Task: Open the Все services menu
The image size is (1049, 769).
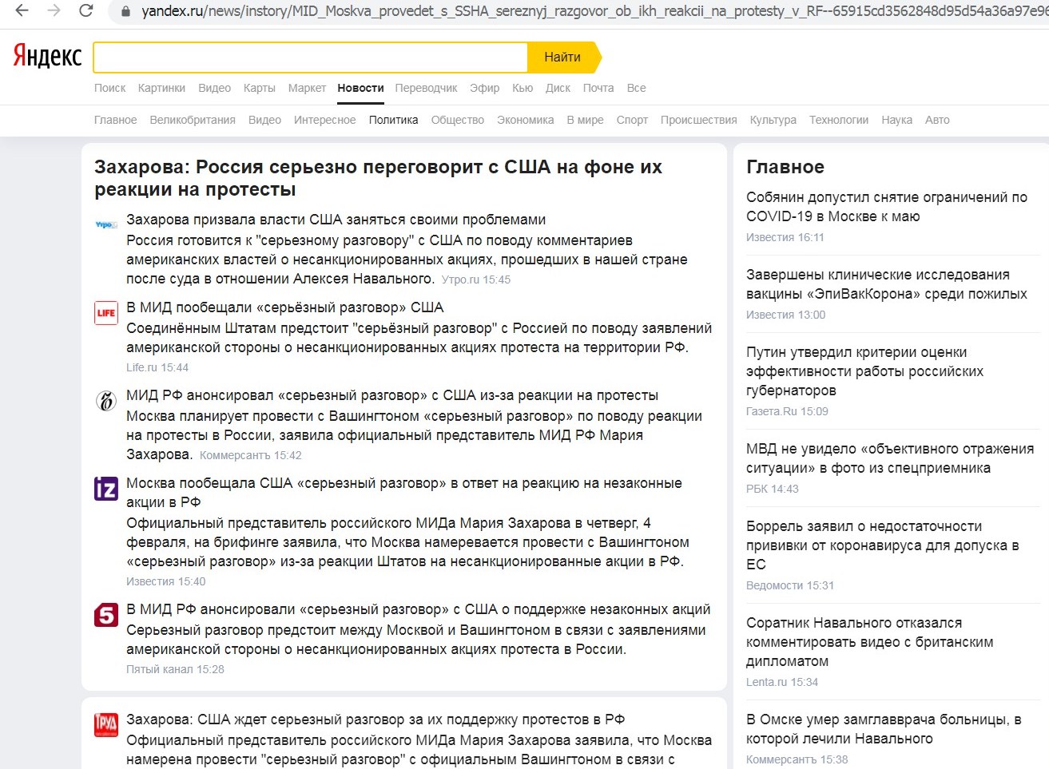Action: (x=636, y=88)
